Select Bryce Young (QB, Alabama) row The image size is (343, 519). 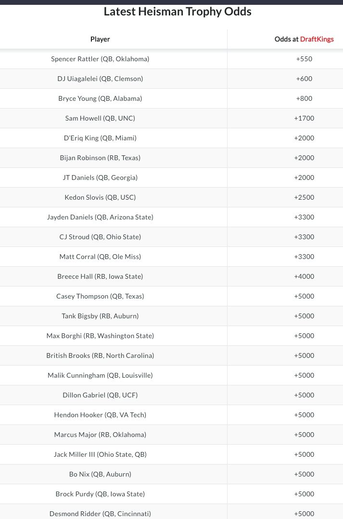[171, 98]
